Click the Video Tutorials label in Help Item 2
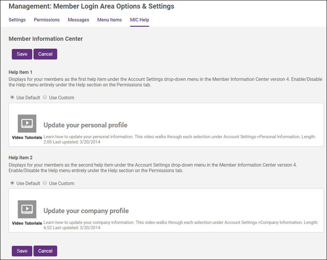The height and width of the screenshot is (260, 327). pyautogui.click(x=27, y=223)
